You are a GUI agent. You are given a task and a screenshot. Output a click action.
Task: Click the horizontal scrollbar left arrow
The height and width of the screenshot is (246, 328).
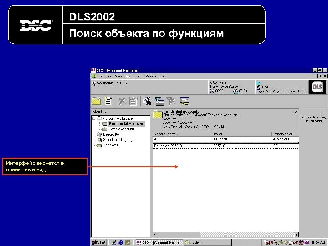[x=155, y=235]
